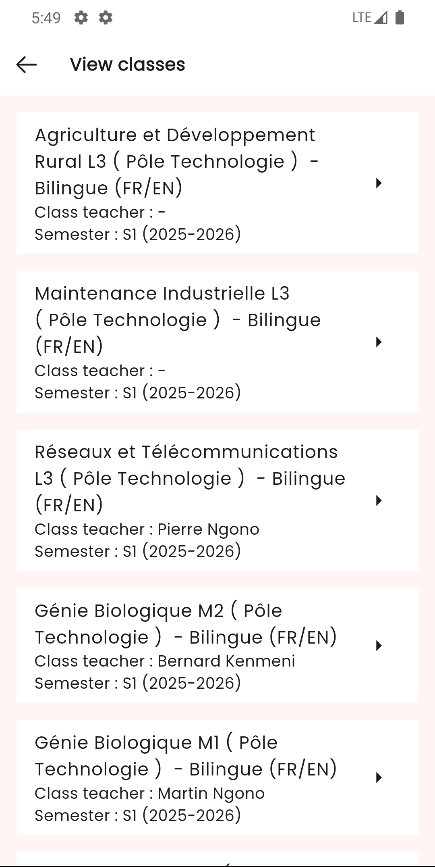
Task: Tap the back arrow to return
Action: [x=26, y=65]
